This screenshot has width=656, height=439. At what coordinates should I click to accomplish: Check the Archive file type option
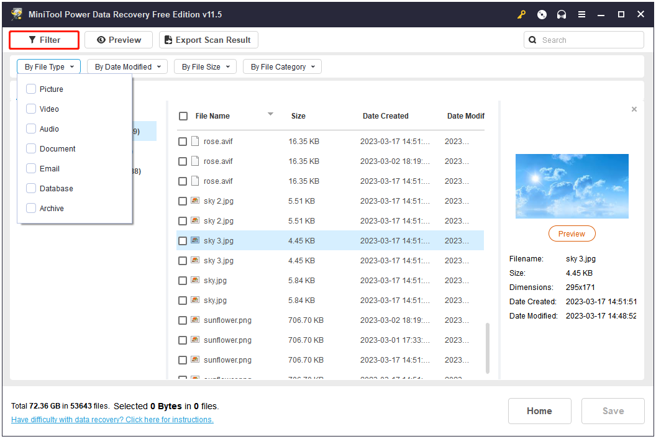point(31,208)
